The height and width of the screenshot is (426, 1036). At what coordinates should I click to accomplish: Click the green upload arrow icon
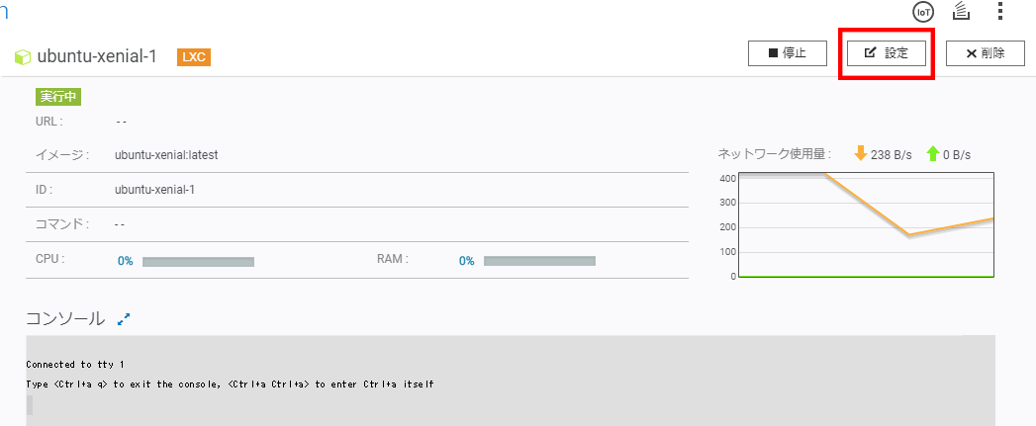tap(933, 154)
